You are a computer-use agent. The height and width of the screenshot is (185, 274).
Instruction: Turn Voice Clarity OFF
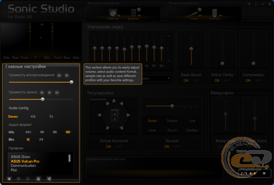(227, 81)
